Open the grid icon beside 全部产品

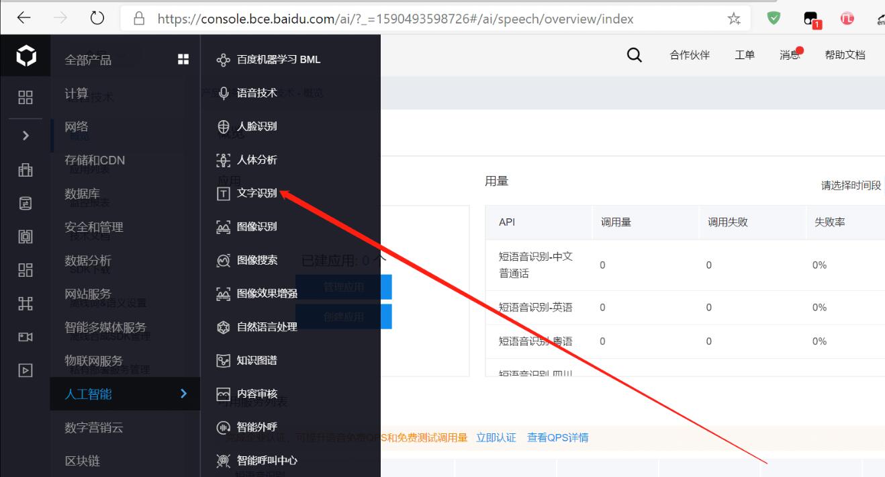tap(183, 59)
